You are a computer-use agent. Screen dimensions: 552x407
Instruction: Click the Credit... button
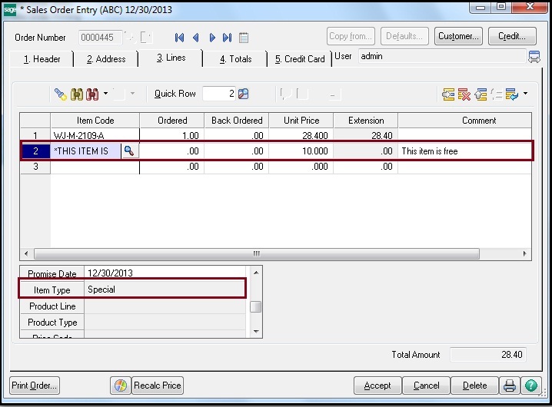512,36
